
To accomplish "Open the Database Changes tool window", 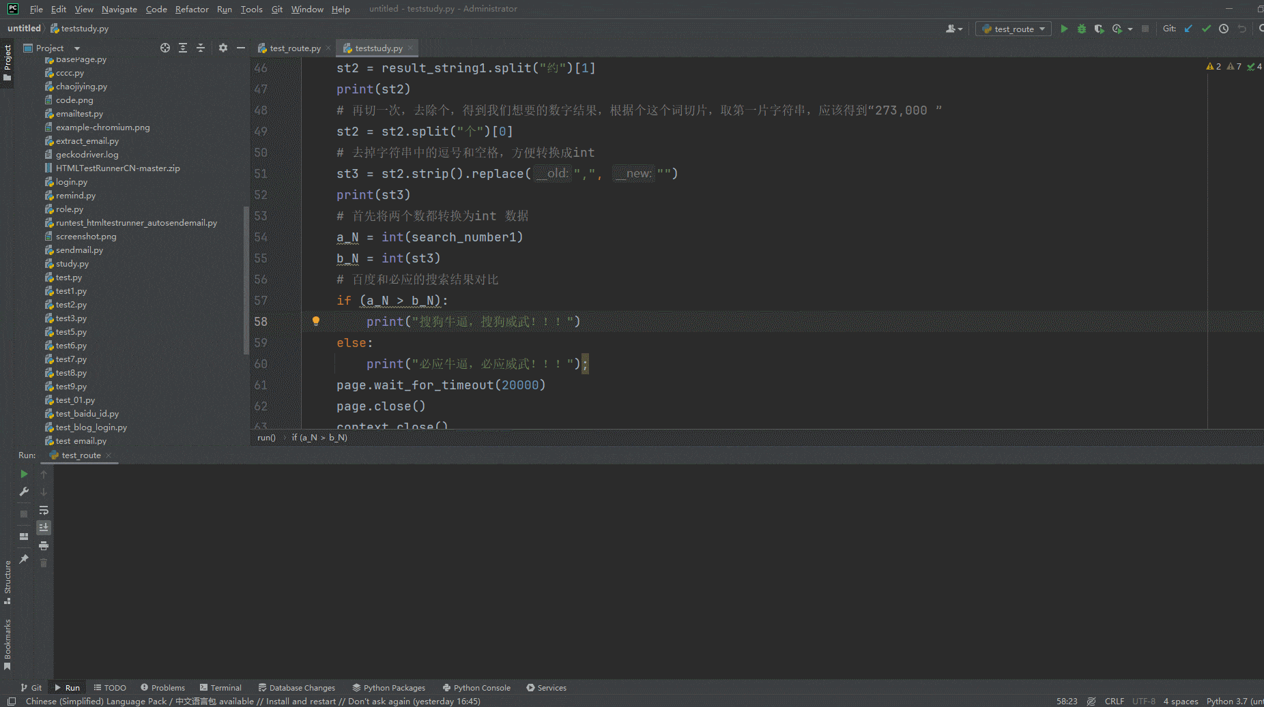I will tap(297, 687).
